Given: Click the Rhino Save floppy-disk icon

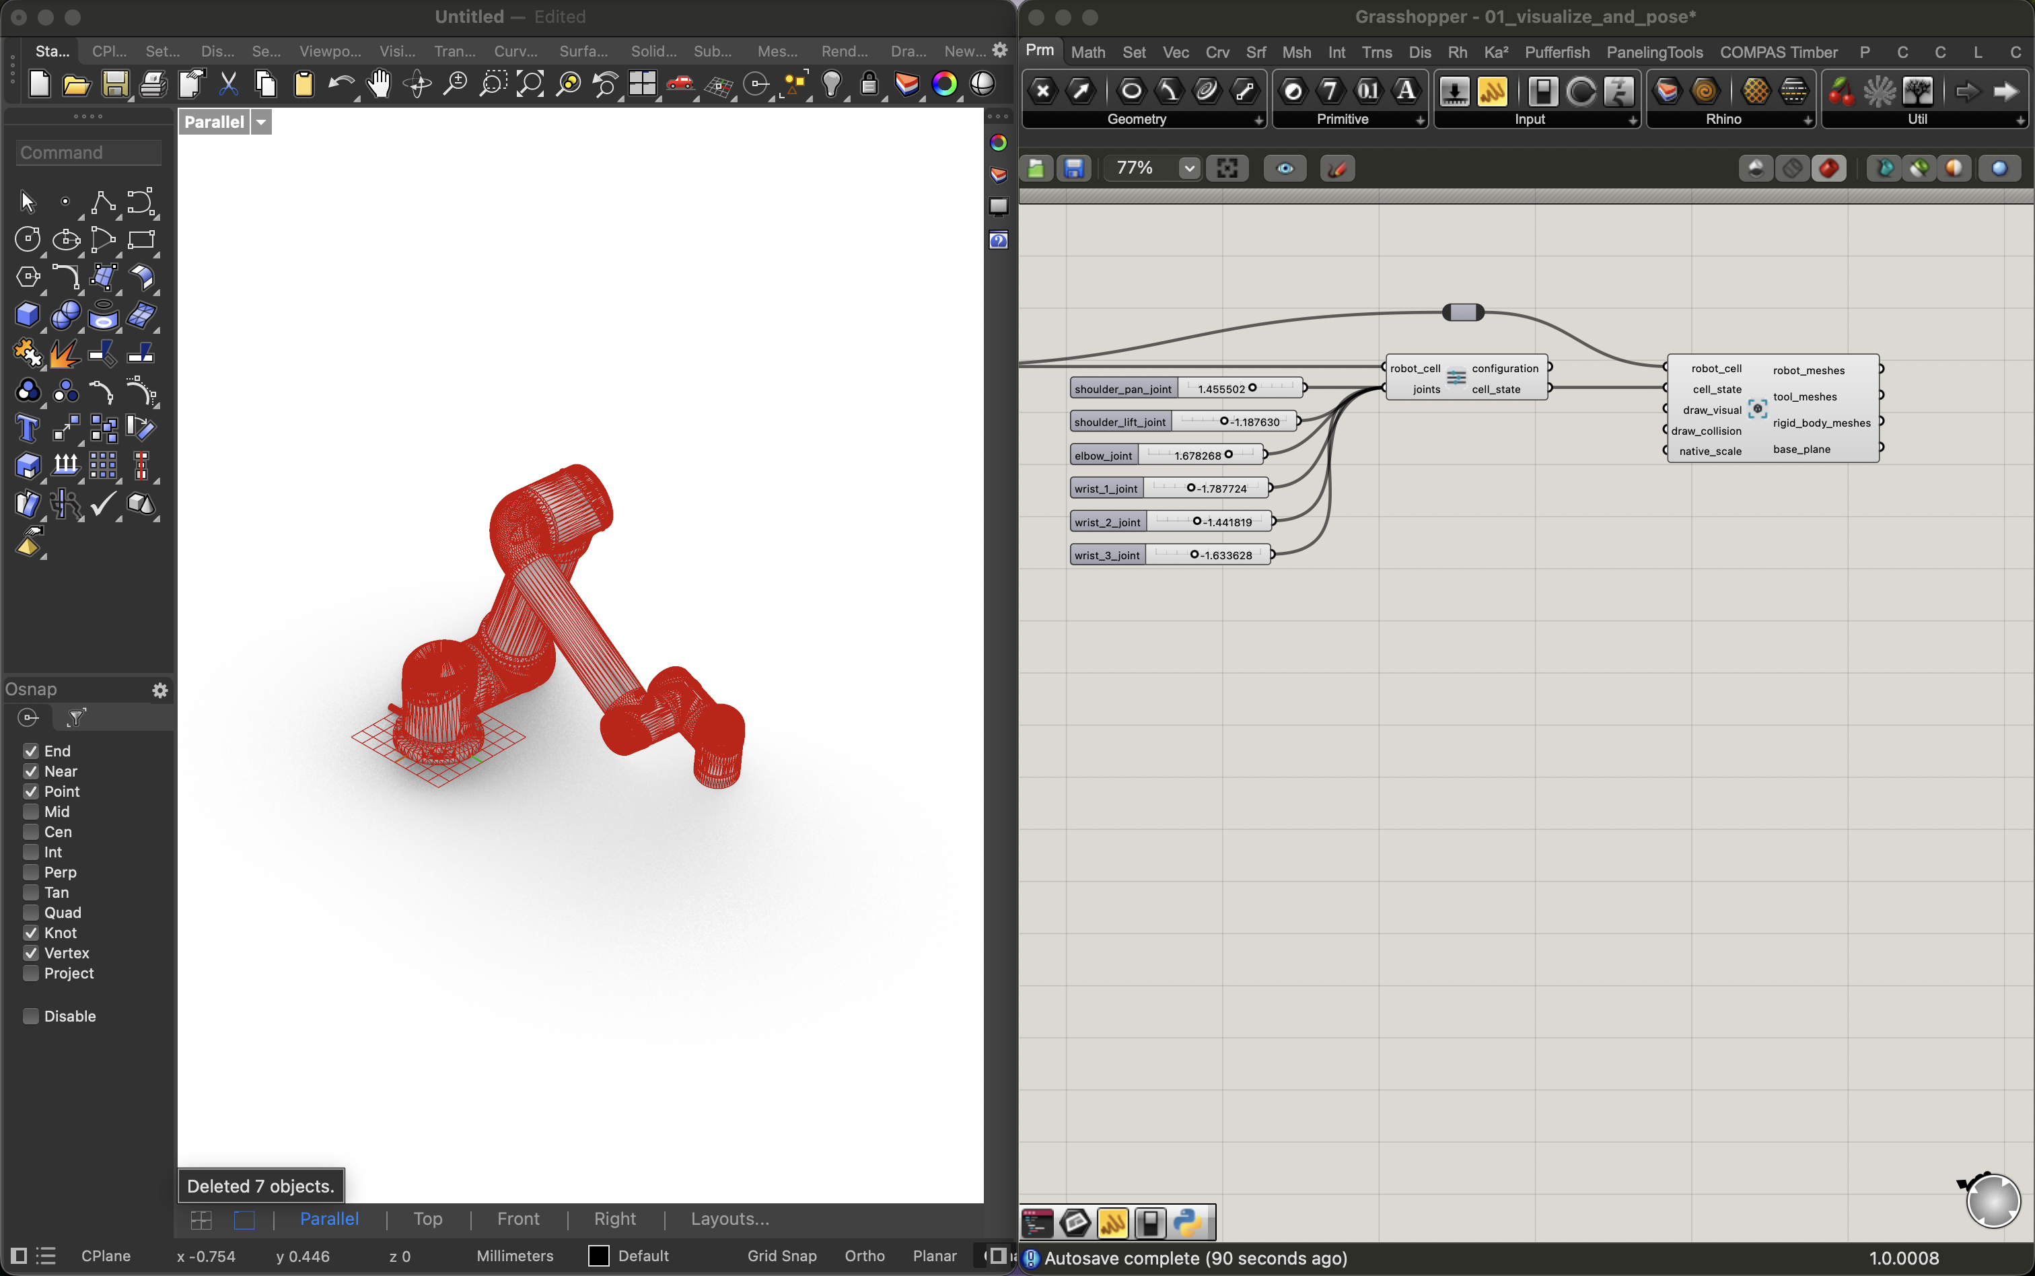Looking at the screenshot, I should point(115,84).
